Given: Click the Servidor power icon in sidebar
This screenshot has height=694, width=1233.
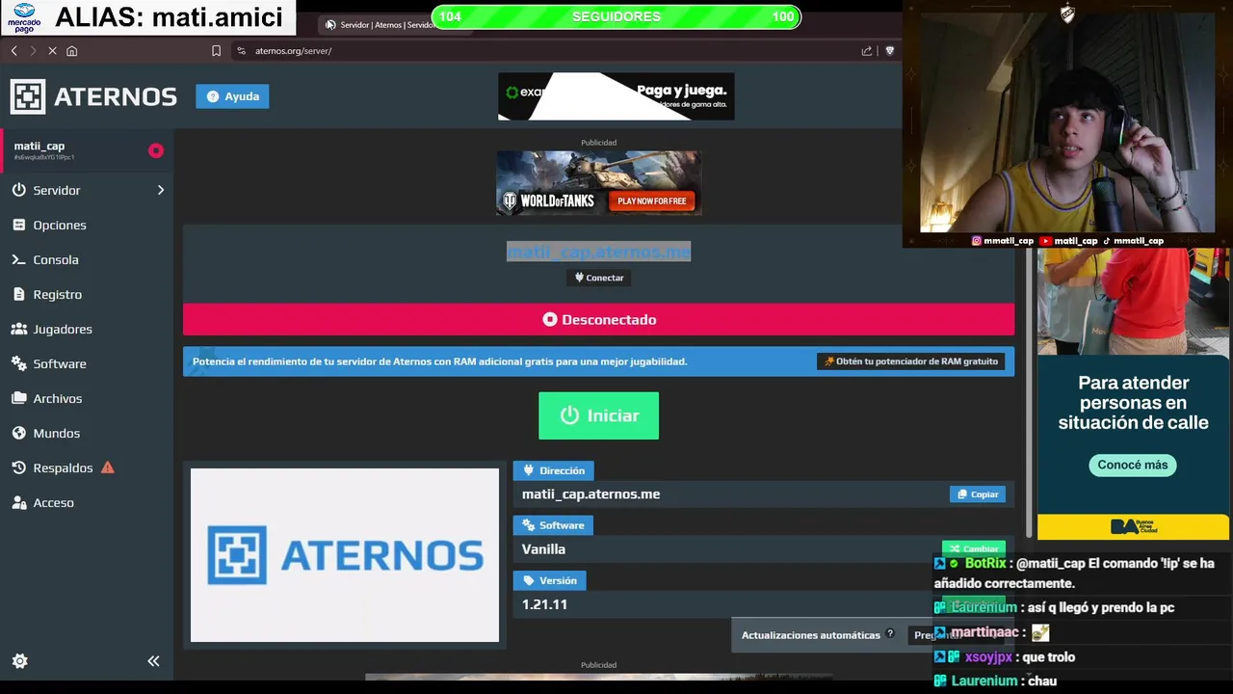Looking at the screenshot, I should point(19,190).
